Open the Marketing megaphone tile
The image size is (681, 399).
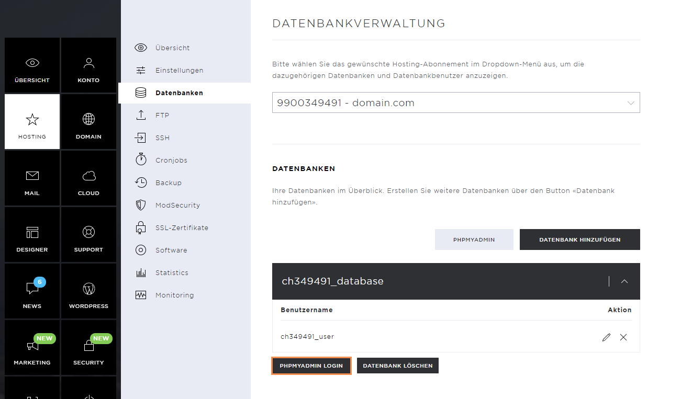32,347
